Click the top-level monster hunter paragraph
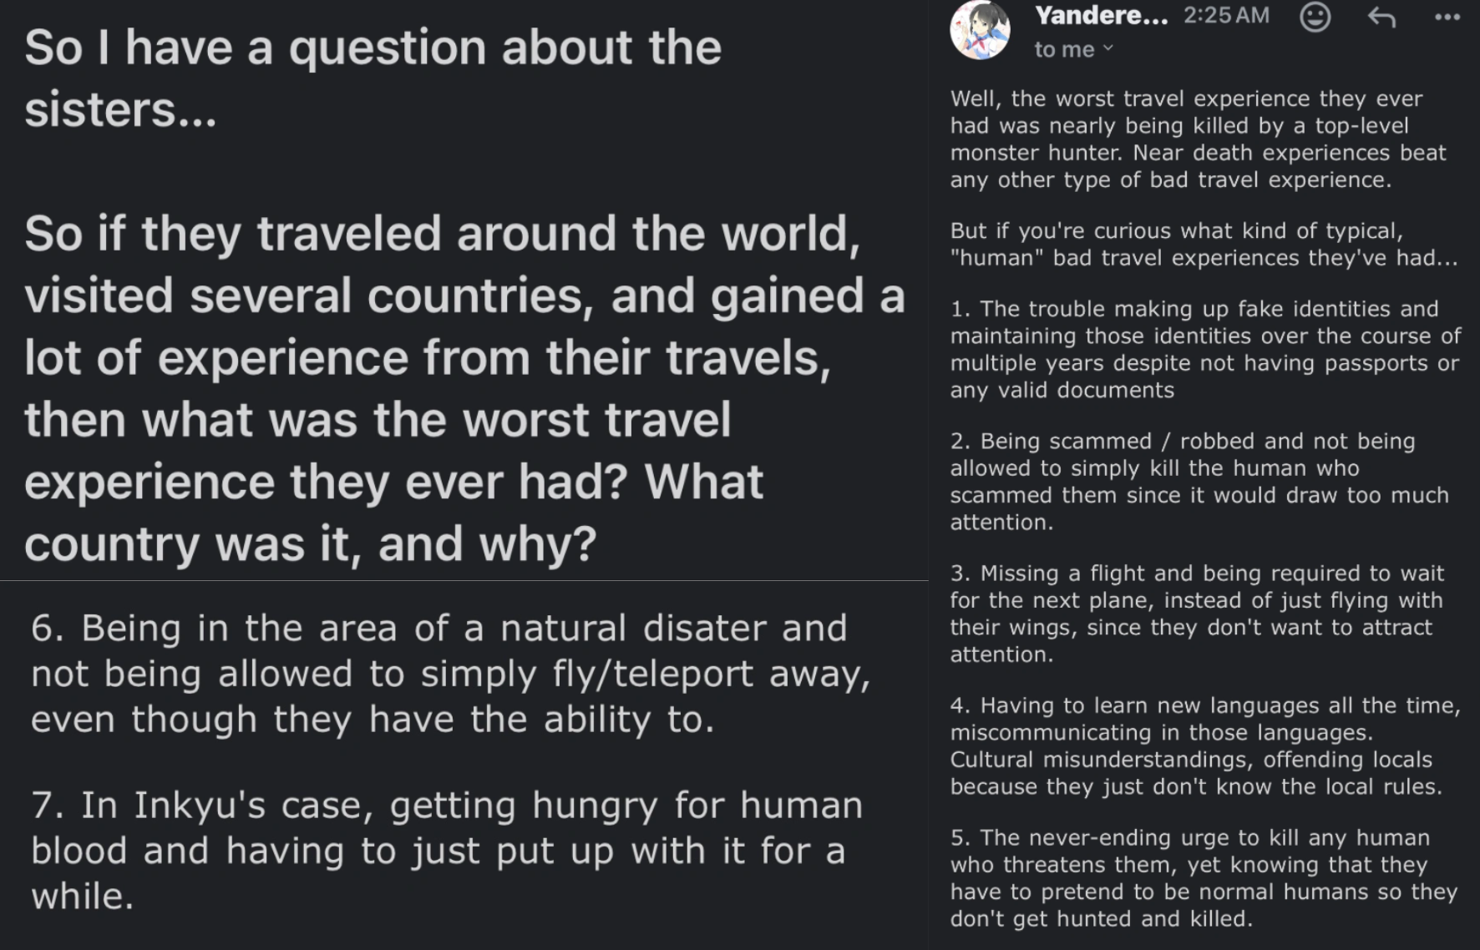The image size is (1480, 950). pyautogui.click(x=1198, y=139)
